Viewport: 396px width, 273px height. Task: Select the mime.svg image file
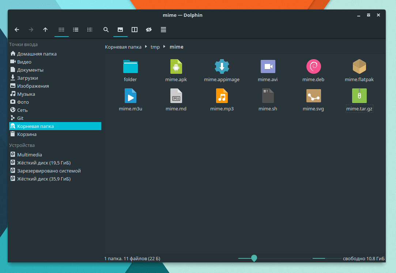(x=313, y=96)
